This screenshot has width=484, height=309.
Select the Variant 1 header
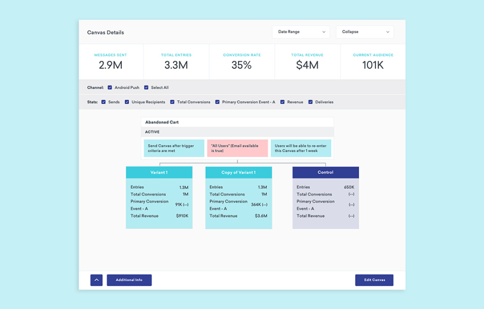(x=159, y=172)
